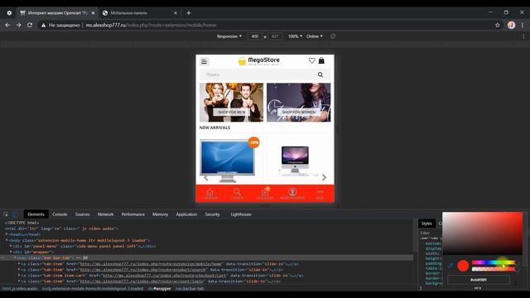Collapse the wrapper div node
The height and width of the screenshot is (298, 530).
coord(11,252)
